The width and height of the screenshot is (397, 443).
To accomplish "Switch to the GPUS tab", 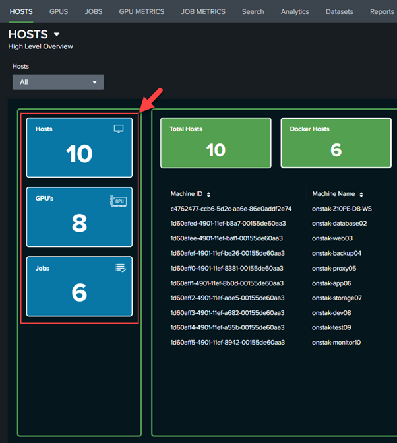I will [x=59, y=11].
